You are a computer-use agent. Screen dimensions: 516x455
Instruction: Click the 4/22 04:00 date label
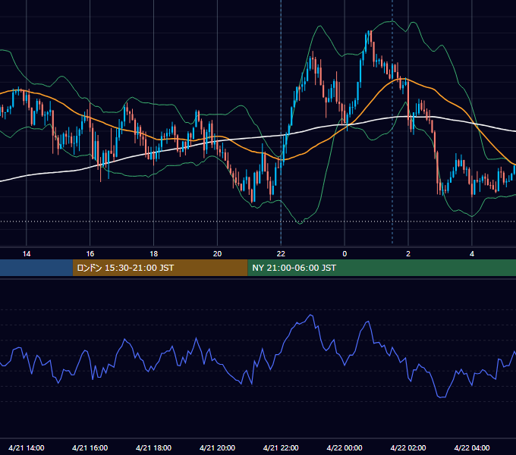(x=472, y=447)
